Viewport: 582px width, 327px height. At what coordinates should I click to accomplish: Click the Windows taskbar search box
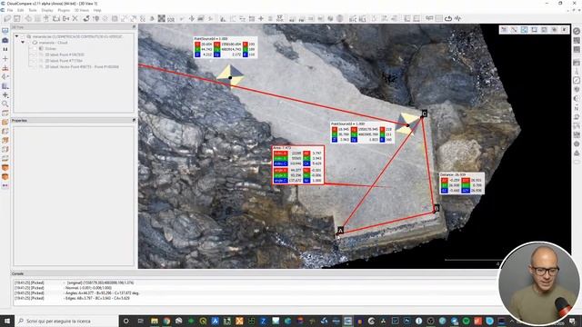pos(66,321)
